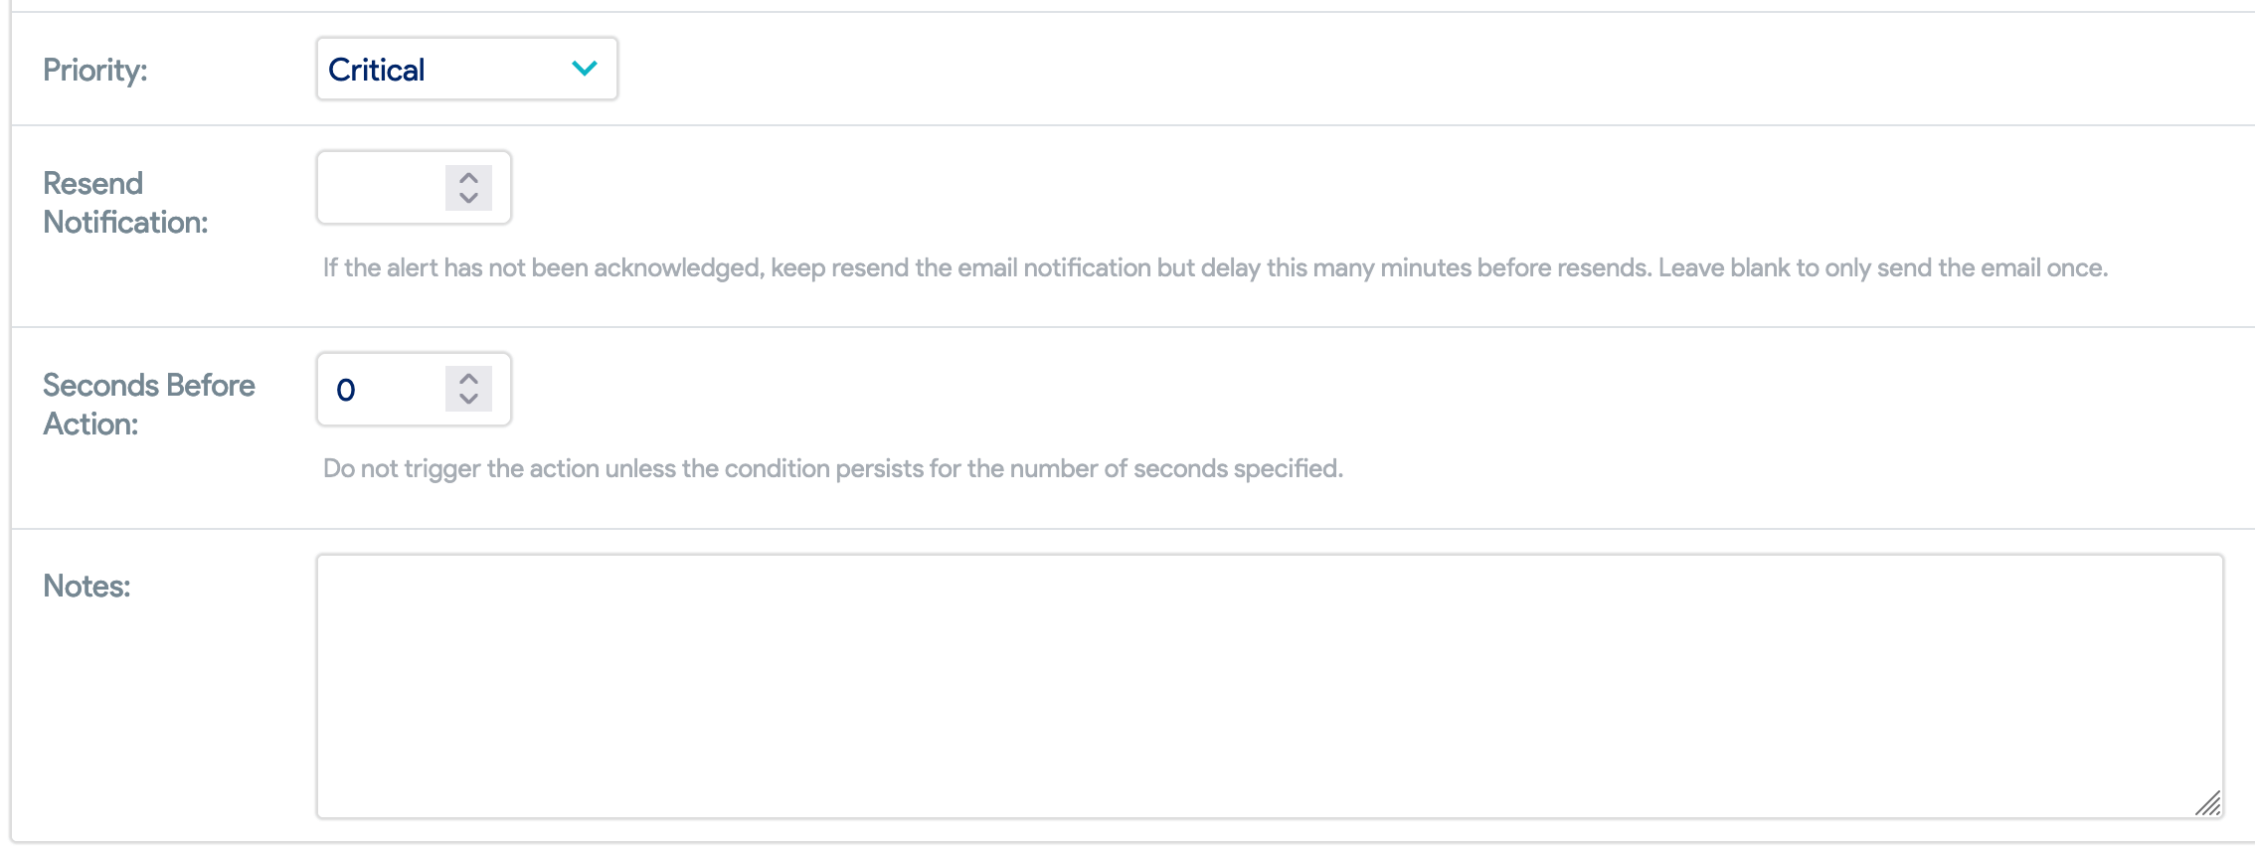Click the Critical text in Priority box
The height and width of the screenshot is (851, 2255).
(377, 70)
